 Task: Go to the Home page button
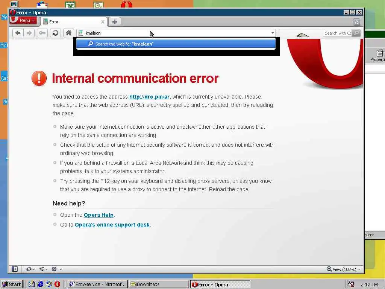(68, 33)
